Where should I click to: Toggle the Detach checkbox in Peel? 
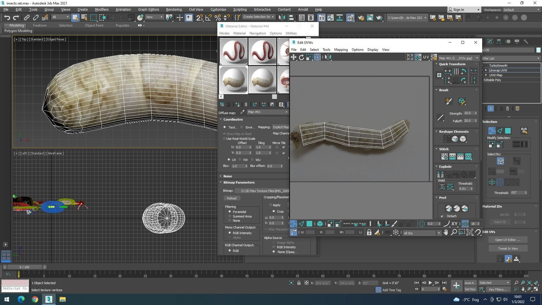point(442,216)
